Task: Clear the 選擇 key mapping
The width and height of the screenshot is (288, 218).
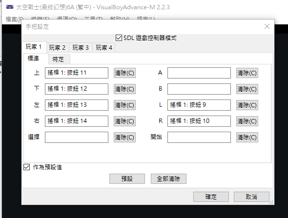Action: coord(124,137)
